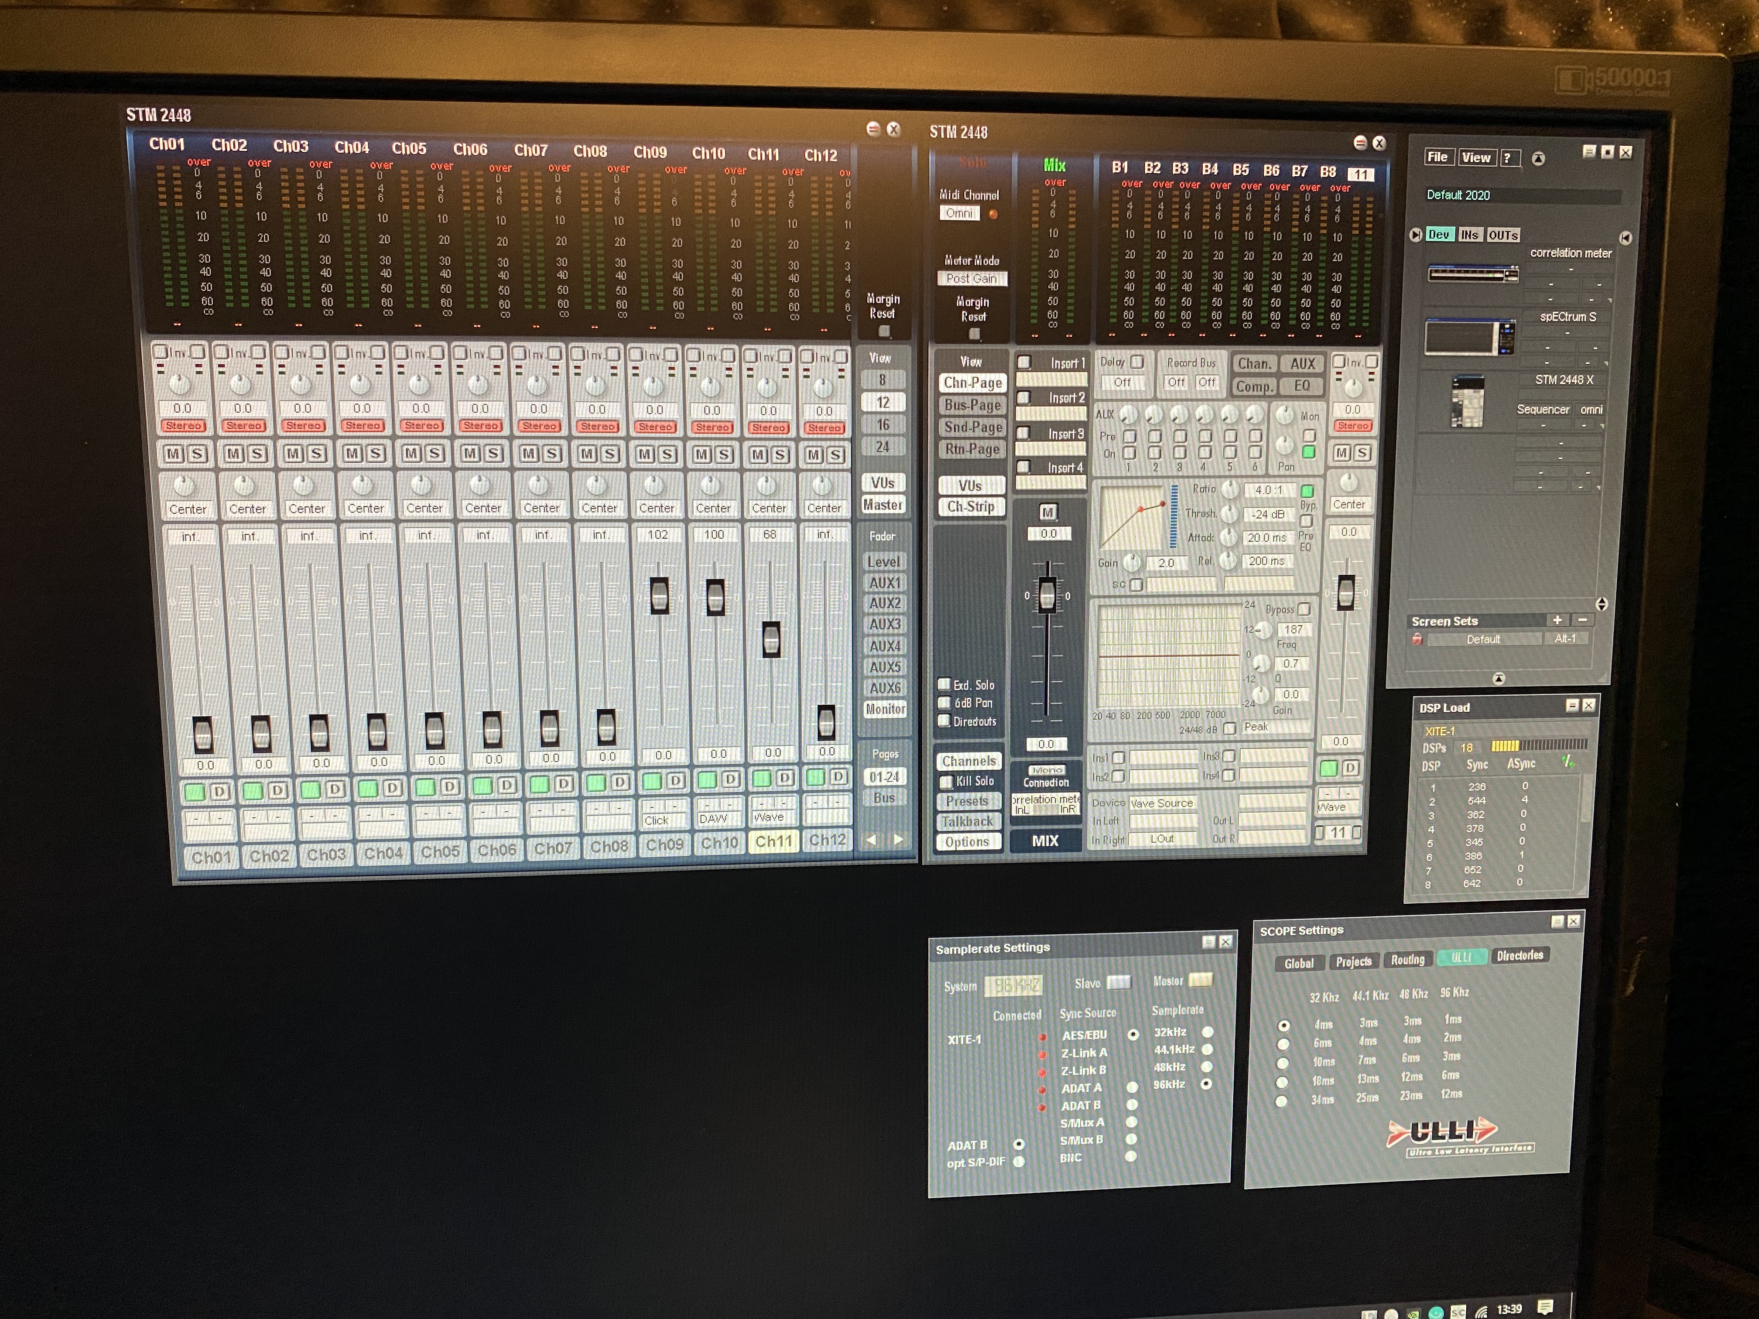This screenshot has width=1759, height=1319.
Task: Click the clock showing 13:39
Action: (x=1509, y=1309)
